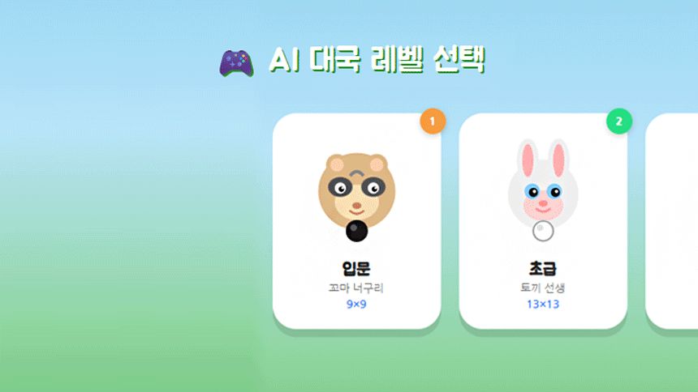Viewport: 698px width, 392px height.
Task: Click the rabbit's left blue eye
Action: pyautogui.click(x=532, y=192)
